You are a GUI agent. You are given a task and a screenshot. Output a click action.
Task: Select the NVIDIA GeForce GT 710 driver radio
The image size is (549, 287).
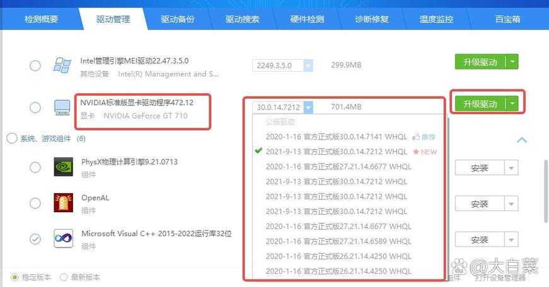35,108
